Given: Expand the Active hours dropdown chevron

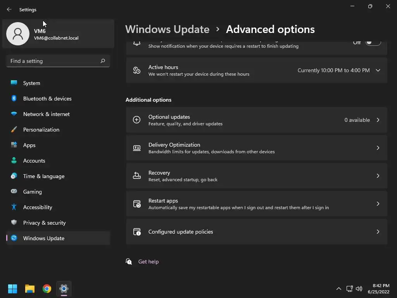Looking at the screenshot, I should click(378, 70).
